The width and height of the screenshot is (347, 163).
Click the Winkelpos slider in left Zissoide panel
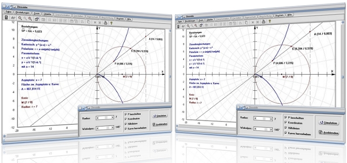[105, 128]
